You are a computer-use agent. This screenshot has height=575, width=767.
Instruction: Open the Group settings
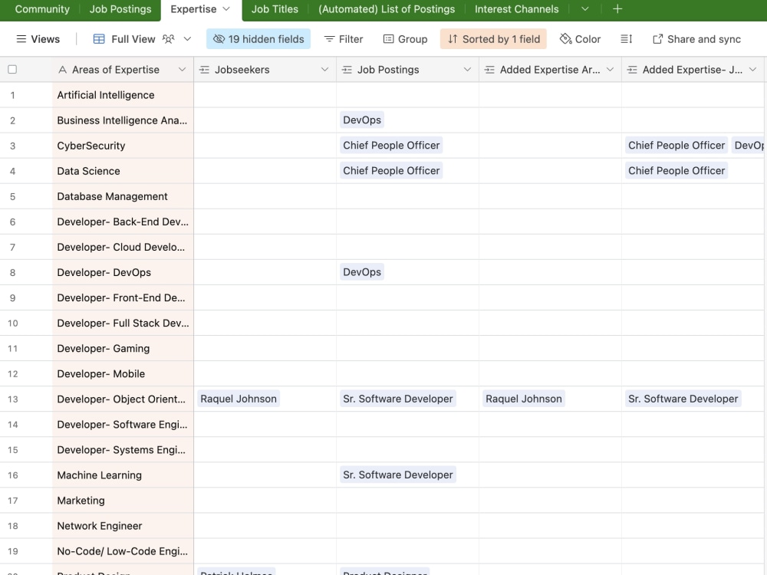pyautogui.click(x=405, y=38)
